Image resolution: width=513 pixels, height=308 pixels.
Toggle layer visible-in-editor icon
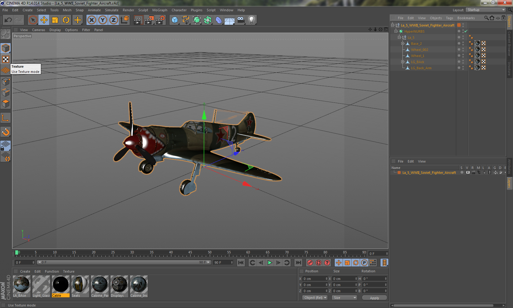tap(468, 173)
